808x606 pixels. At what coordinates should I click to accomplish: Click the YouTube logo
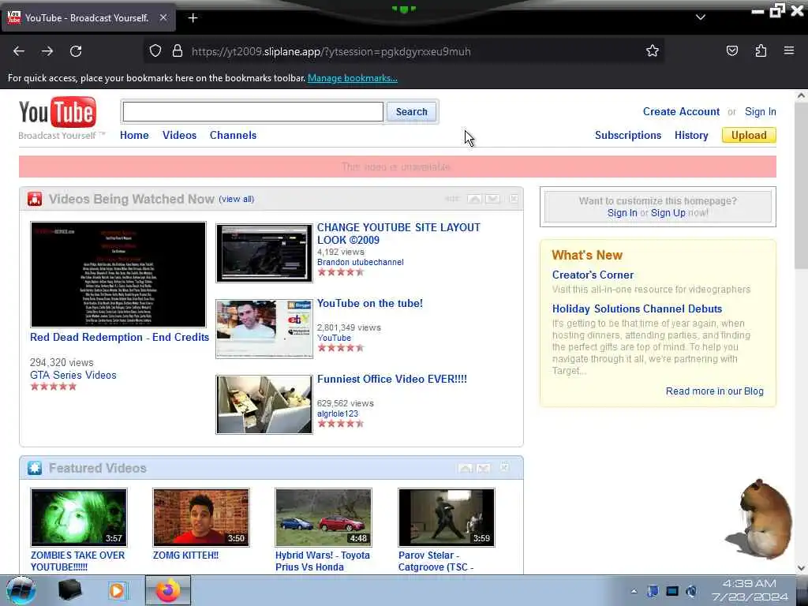(x=57, y=112)
